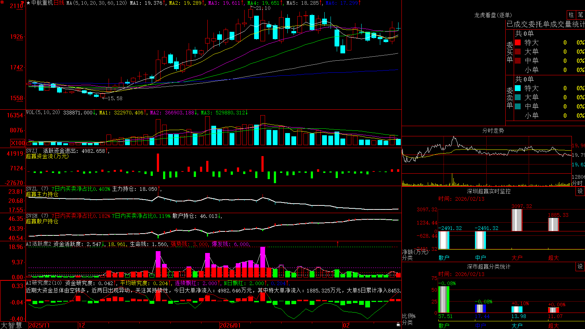This screenshot has width=585, height=329.
Task: Click the SVSH (7) indicator label
Action: point(37,216)
